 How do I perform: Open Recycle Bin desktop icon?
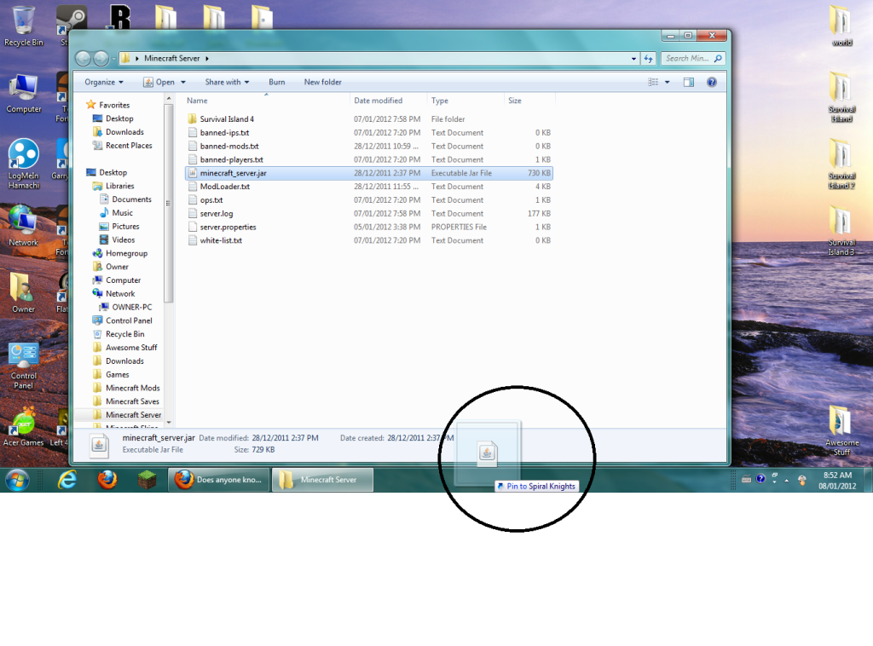(x=24, y=26)
